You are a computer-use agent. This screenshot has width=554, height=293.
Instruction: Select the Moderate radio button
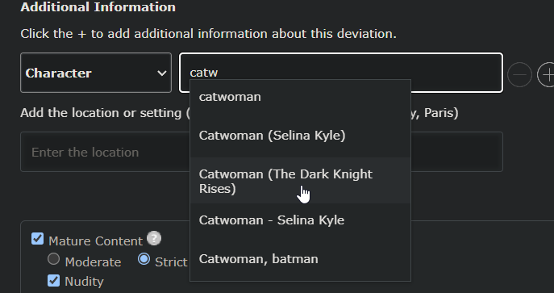click(54, 259)
